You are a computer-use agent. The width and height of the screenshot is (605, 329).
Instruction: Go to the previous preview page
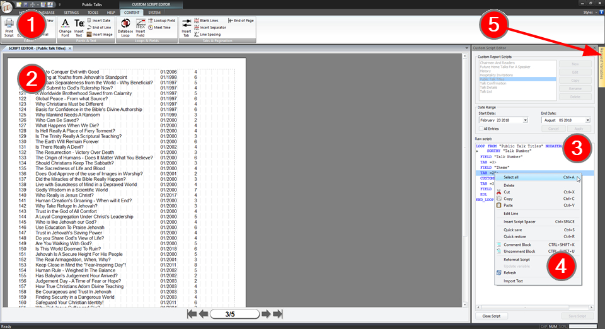pos(204,314)
